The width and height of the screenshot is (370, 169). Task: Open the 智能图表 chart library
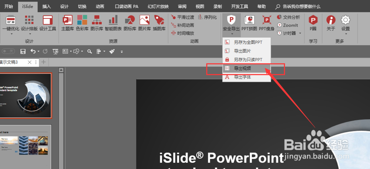tap(113, 23)
